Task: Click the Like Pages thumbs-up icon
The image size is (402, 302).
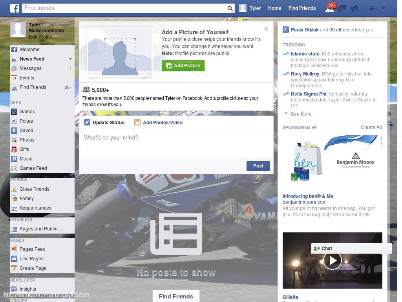Action: point(14,259)
